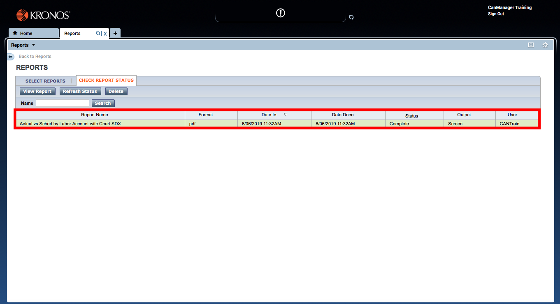Sort by the Report Name column header
Screen dimensions: 560x304
[x=95, y=115]
